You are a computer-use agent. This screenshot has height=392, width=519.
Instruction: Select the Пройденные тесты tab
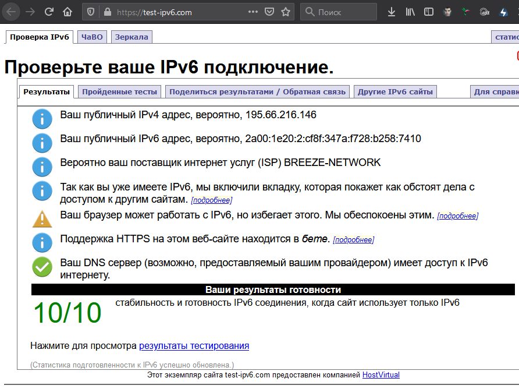click(120, 91)
